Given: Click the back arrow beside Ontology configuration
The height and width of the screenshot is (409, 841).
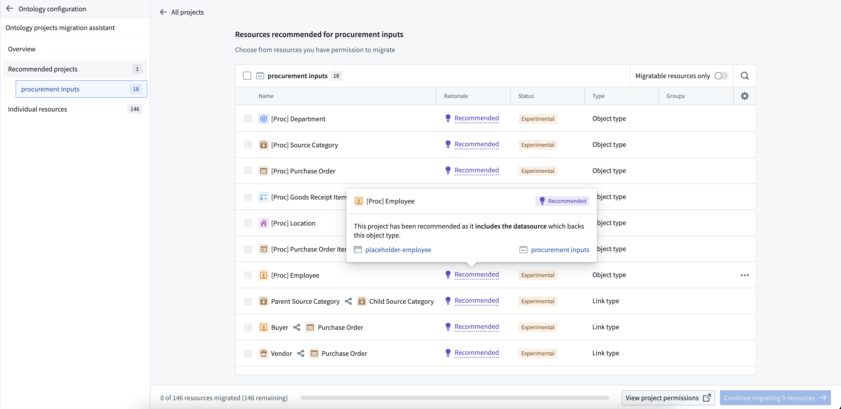Looking at the screenshot, I should coord(9,9).
